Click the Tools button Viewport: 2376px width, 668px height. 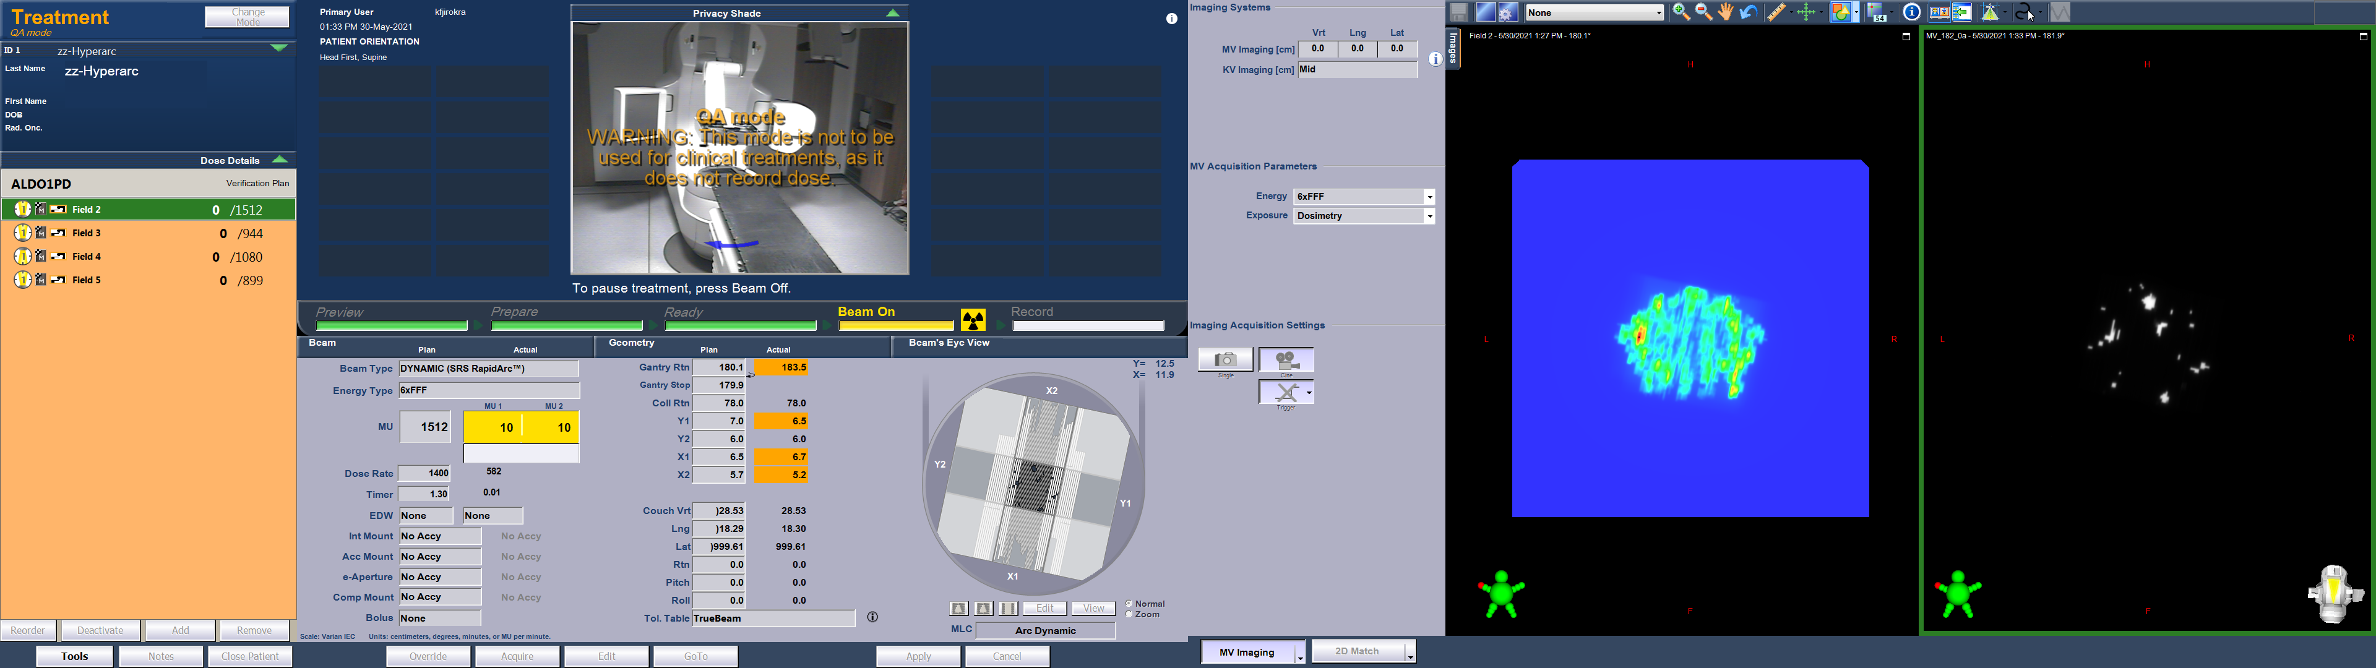75,656
